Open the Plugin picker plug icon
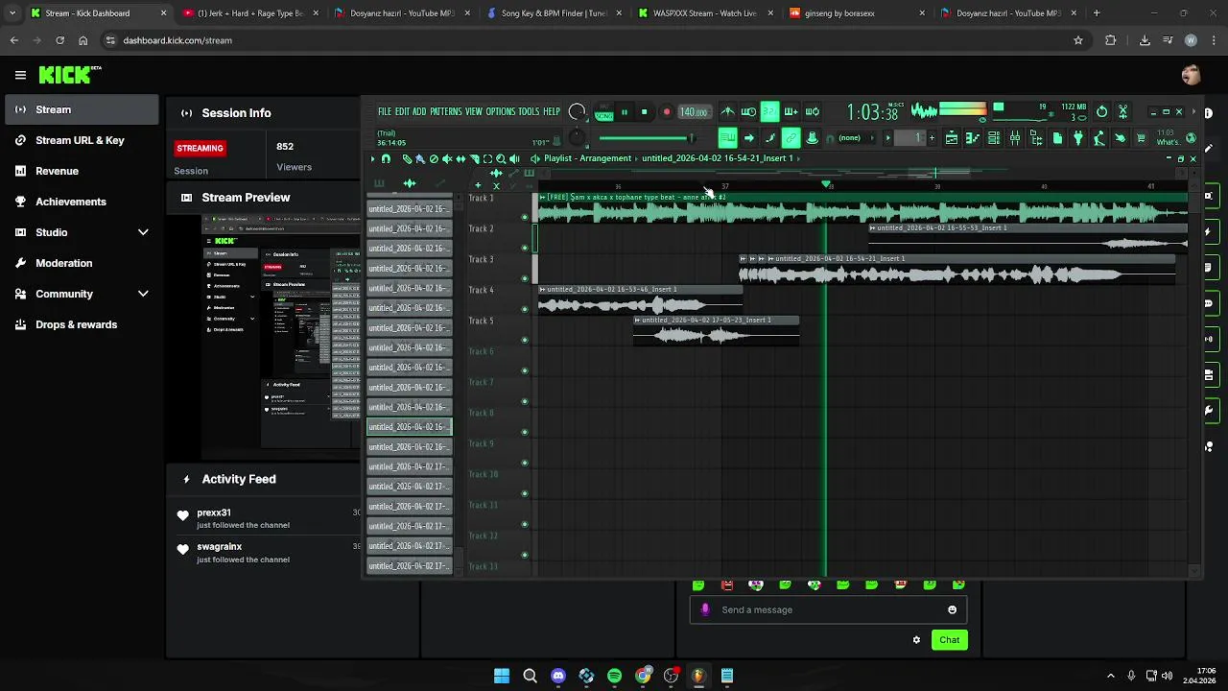The width and height of the screenshot is (1228, 691). point(1078,138)
